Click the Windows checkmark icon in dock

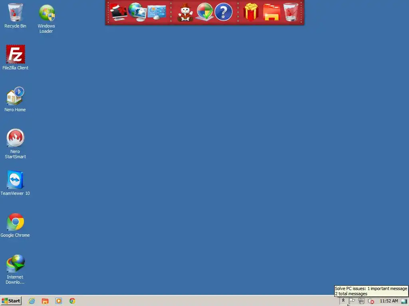(205, 12)
